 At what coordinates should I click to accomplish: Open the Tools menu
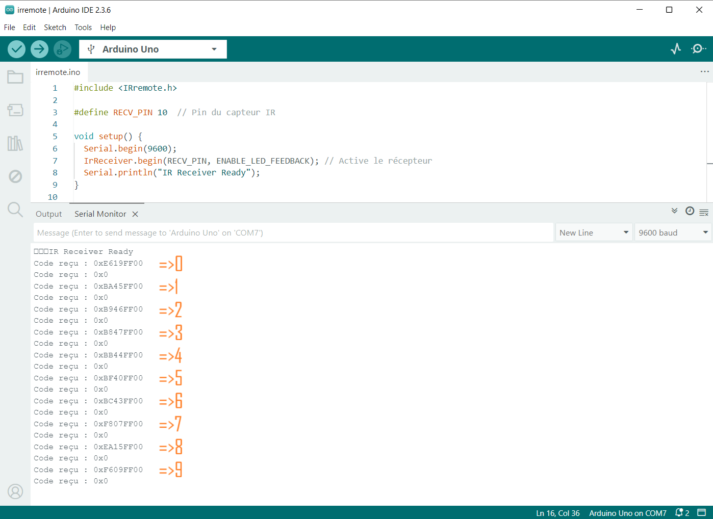coord(83,28)
